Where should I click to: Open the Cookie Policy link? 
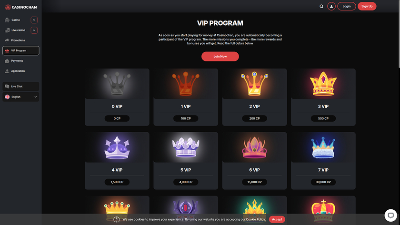(x=256, y=219)
